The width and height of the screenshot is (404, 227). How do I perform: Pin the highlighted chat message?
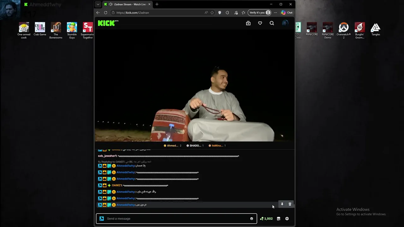pyautogui.click(x=282, y=204)
